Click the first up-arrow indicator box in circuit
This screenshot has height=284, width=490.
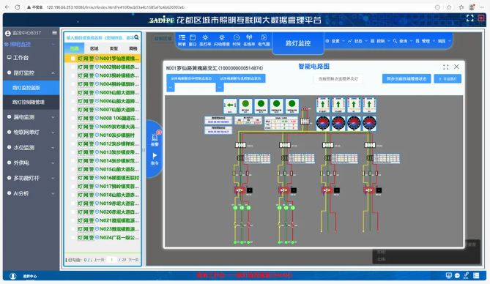coord(323,105)
